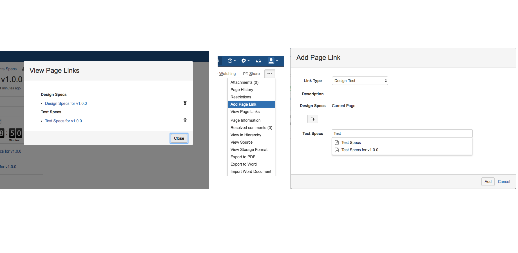Cancel the Add Page Link dialog
The width and height of the screenshot is (518, 253).
tap(504, 182)
